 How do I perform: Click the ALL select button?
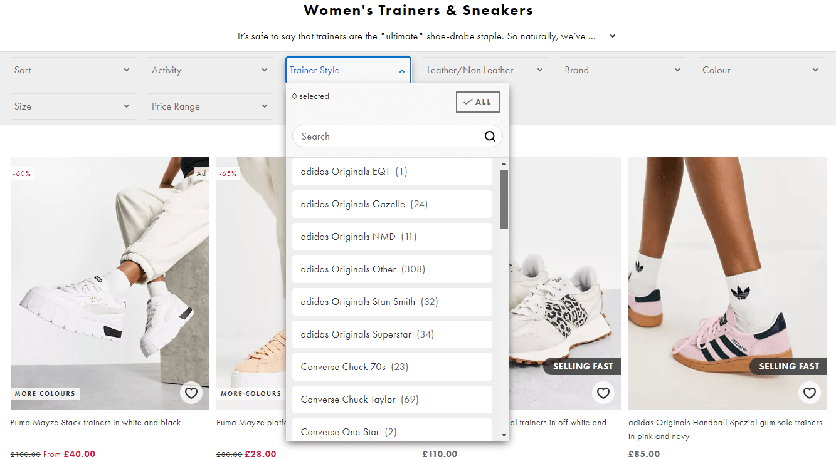tap(478, 102)
